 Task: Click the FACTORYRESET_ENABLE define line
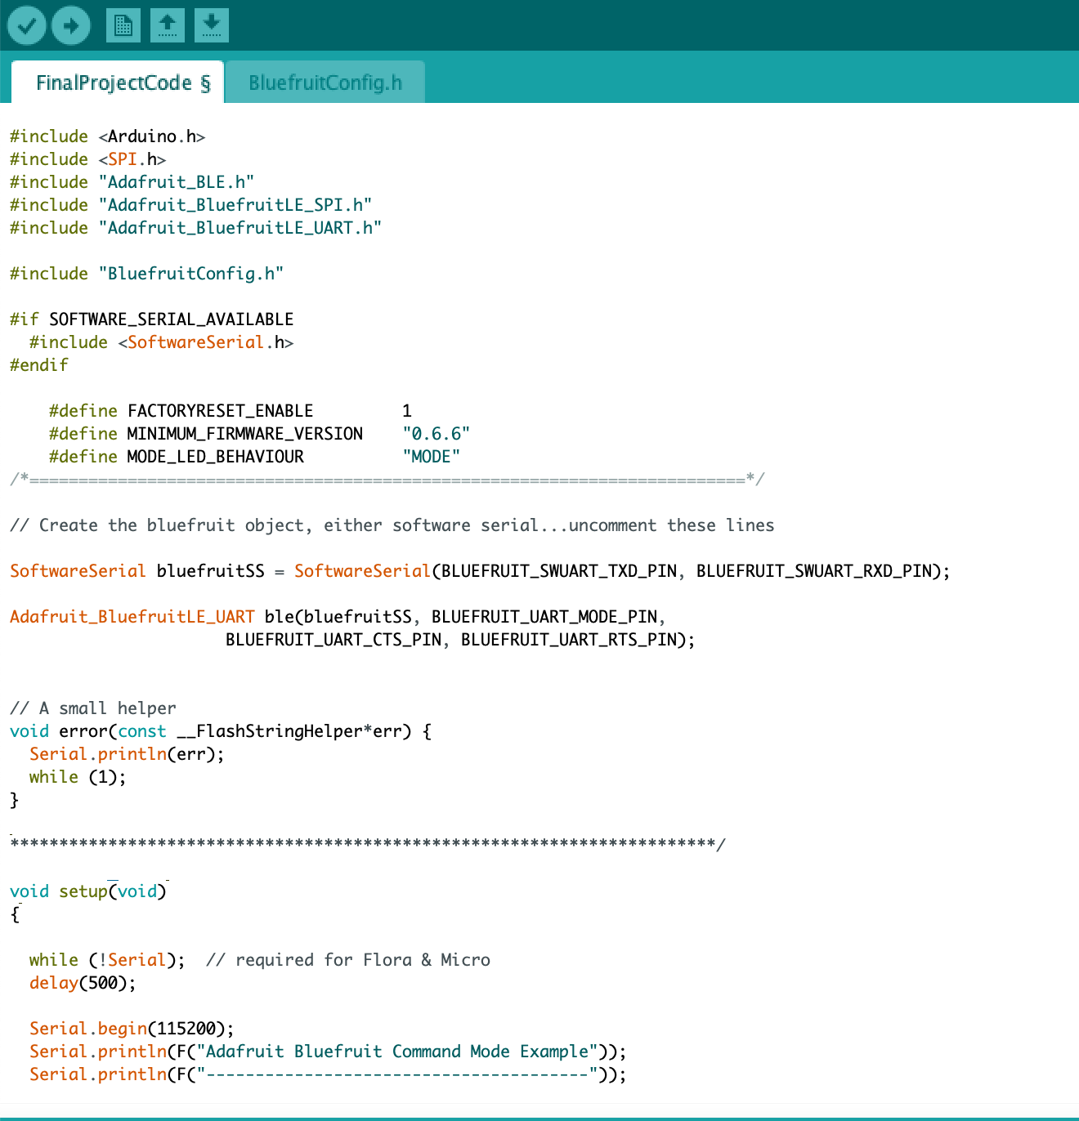[231, 411]
